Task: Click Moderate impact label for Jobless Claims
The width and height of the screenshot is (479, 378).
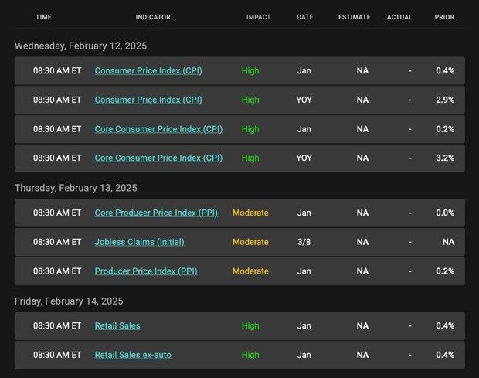Action: [250, 242]
